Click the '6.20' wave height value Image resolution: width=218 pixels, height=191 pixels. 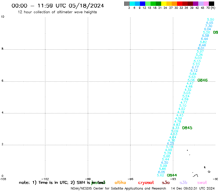[x=165, y=162]
